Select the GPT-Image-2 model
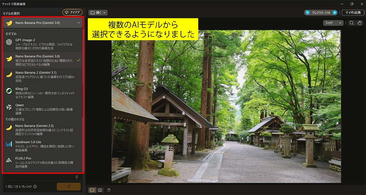This screenshot has width=366, height=195. tap(43, 44)
